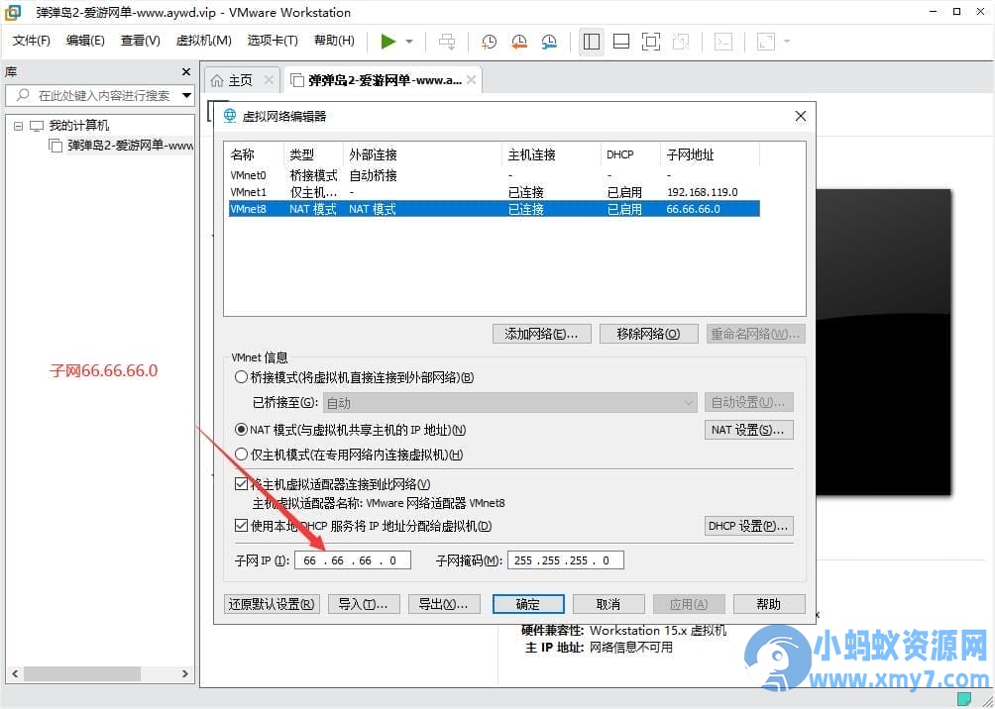The width and height of the screenshot is (995, 709).
Task: Open the library search dropdown arrow
Action: [x=186, y=96]
